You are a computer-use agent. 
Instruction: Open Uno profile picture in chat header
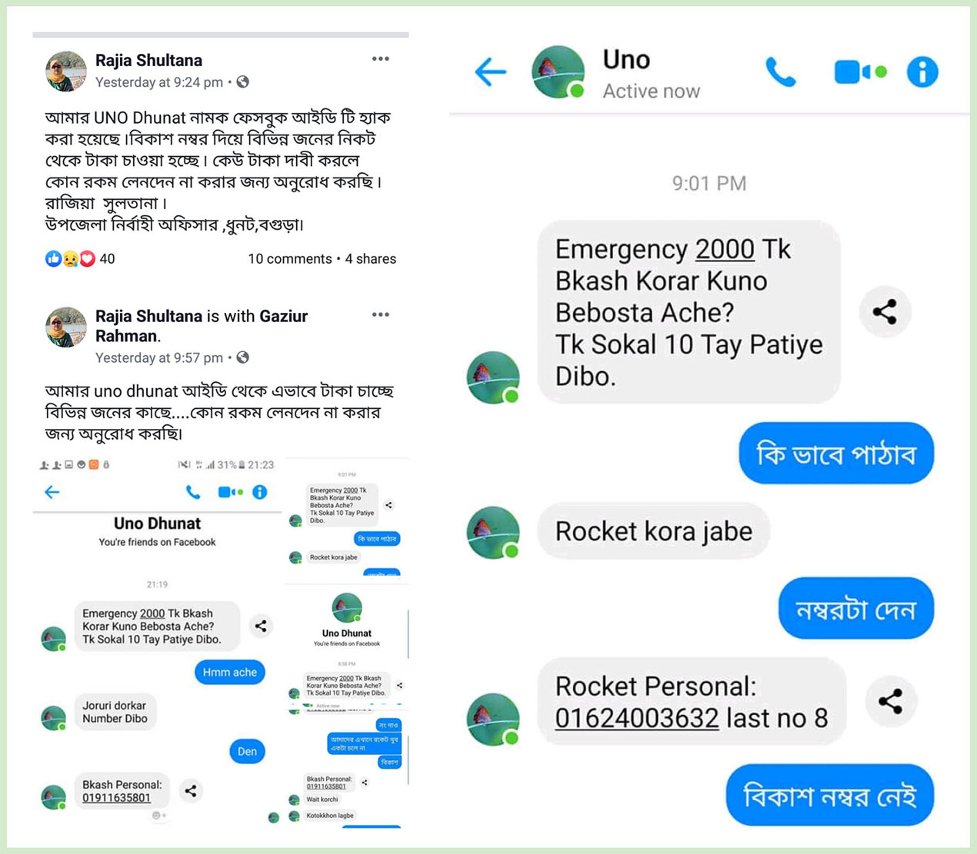pyautogui.click(x=559, y=72)
